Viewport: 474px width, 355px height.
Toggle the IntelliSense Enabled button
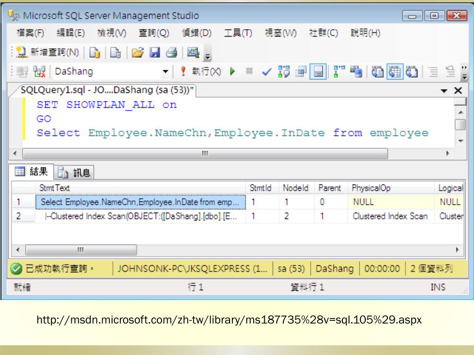pos(318,72)
